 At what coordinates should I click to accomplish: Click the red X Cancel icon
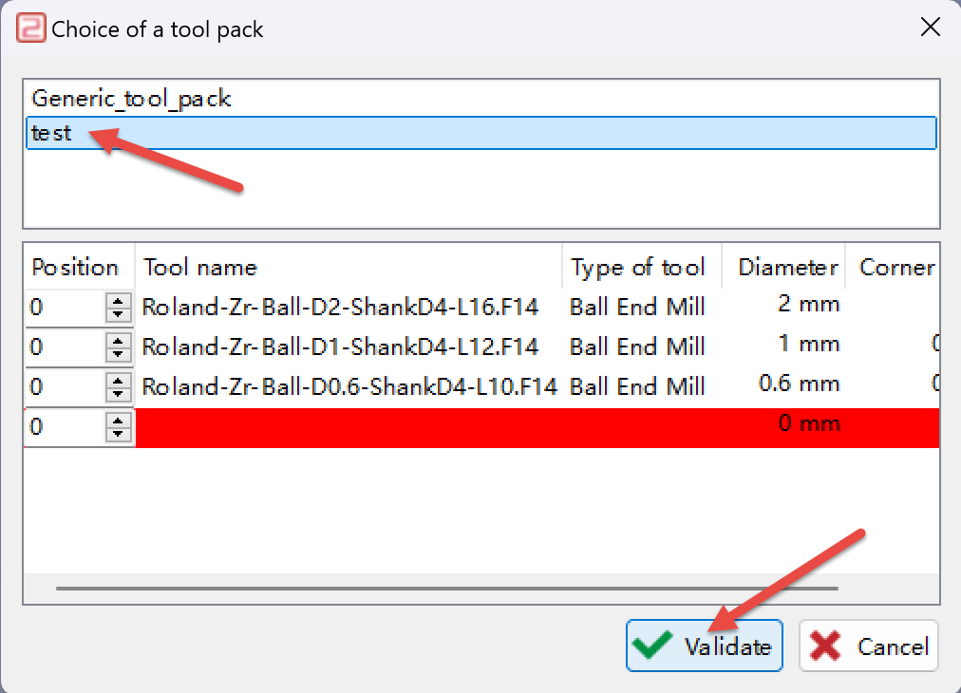(x=824, y=646)
